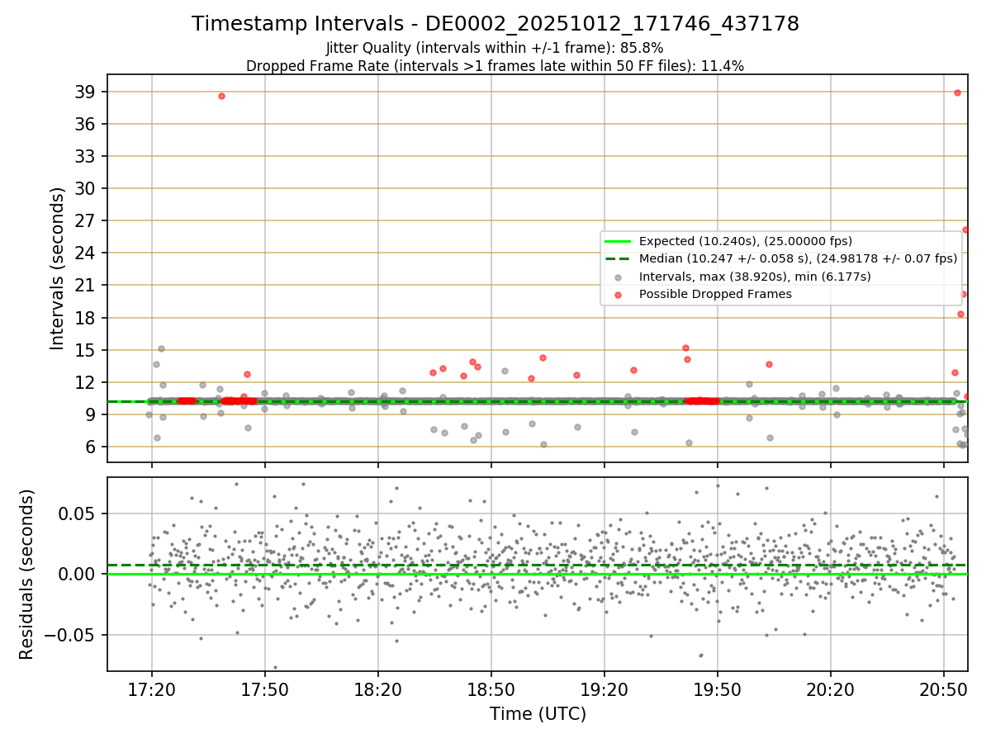Click the 17:50 time tick label

click(x=264, y=689)
